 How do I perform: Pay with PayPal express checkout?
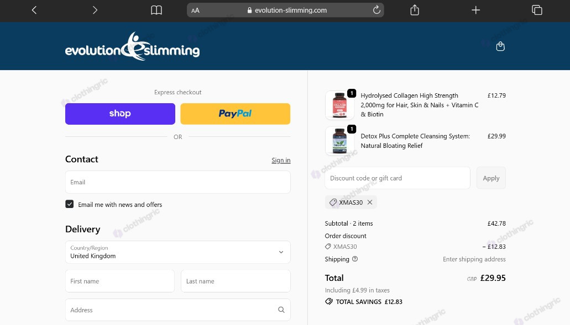point(235,114)
